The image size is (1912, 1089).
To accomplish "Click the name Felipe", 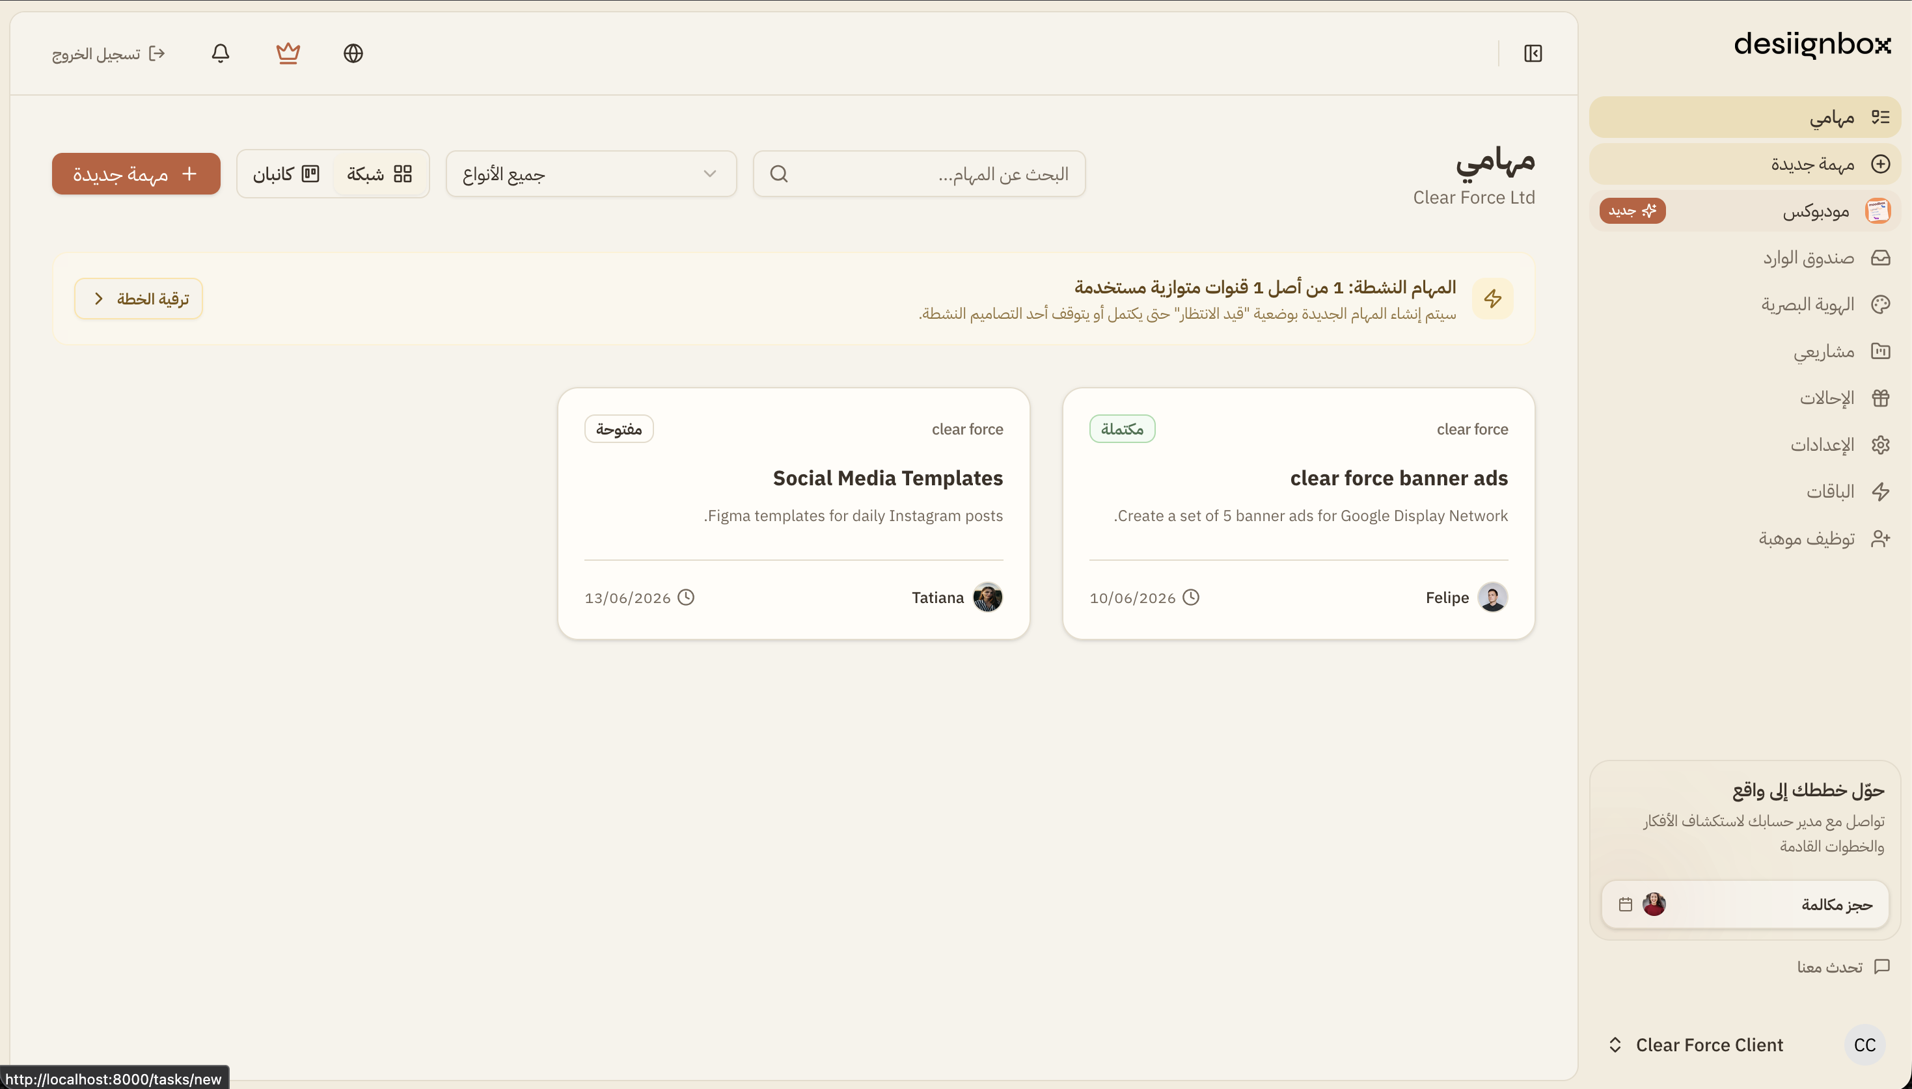I will coord(1447,598).
